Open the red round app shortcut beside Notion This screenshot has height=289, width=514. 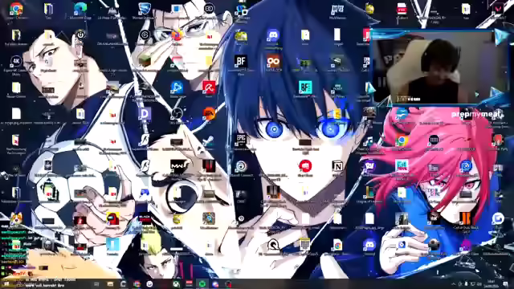tap(305, 166)
